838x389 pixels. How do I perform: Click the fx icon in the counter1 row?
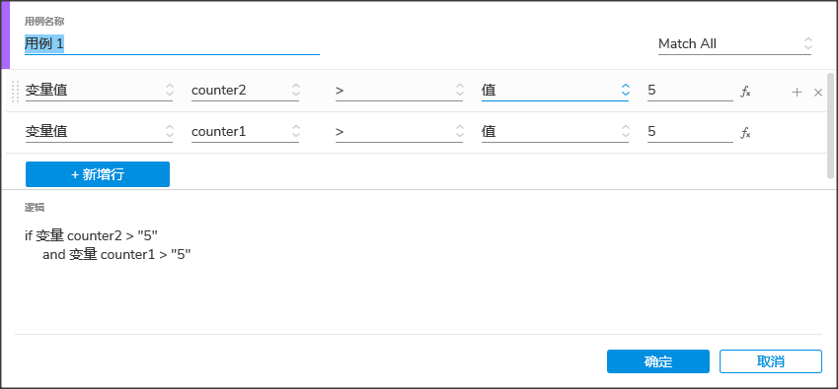tap(745, 133)
